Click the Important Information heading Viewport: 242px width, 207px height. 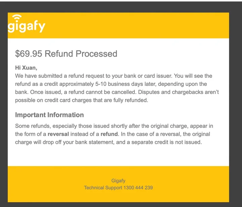(x=49, y=115)
